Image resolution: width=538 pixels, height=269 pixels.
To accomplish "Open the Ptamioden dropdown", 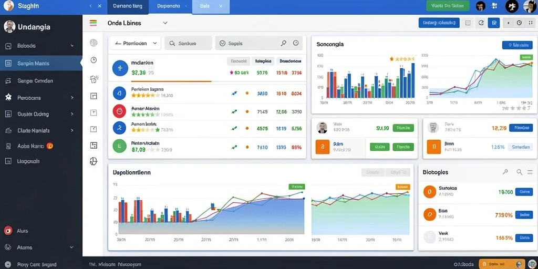I will (135, 43).
